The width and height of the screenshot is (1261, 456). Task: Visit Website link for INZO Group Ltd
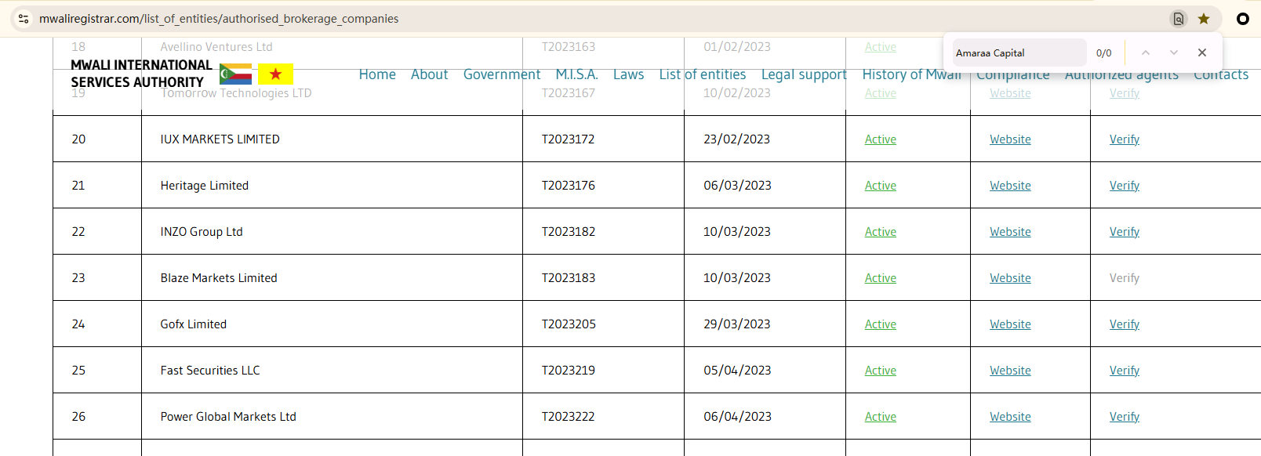[1010, 232]
